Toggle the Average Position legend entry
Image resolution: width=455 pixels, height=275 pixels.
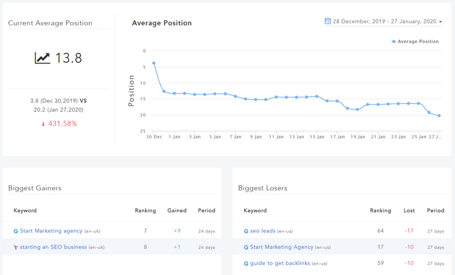pyautogui.click(x=415, y=41)
